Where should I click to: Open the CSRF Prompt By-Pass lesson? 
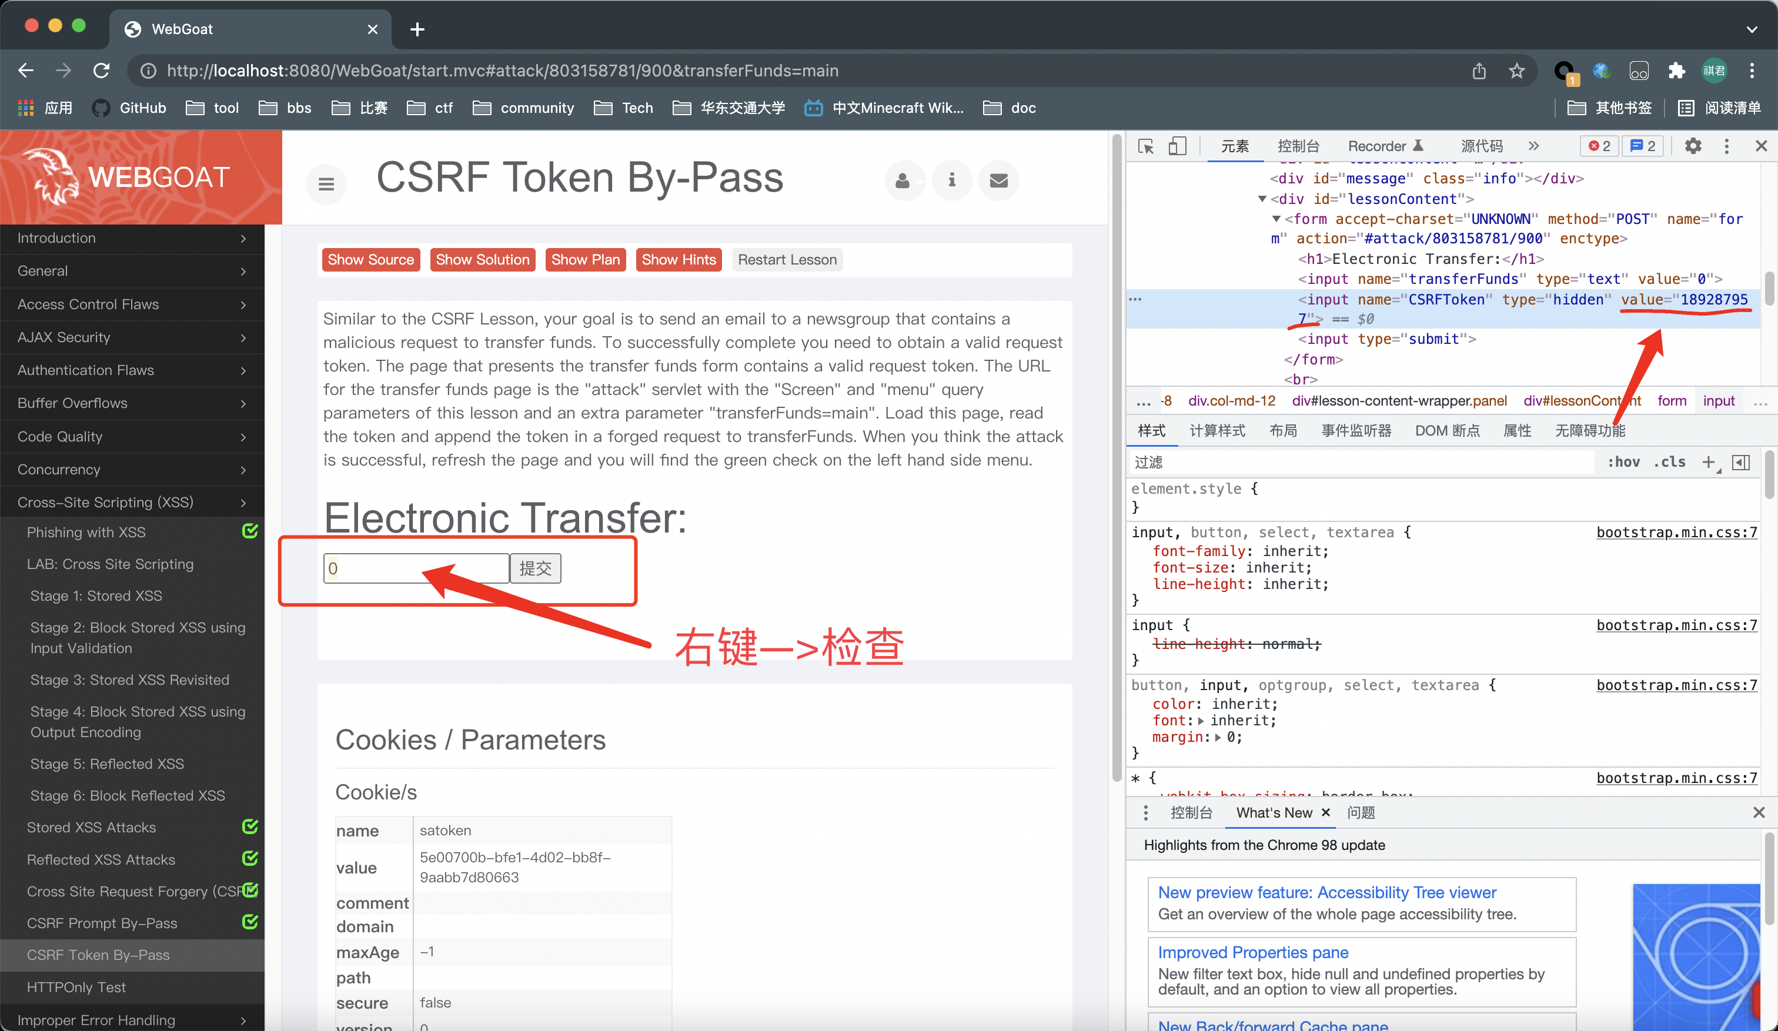point(102,923)
